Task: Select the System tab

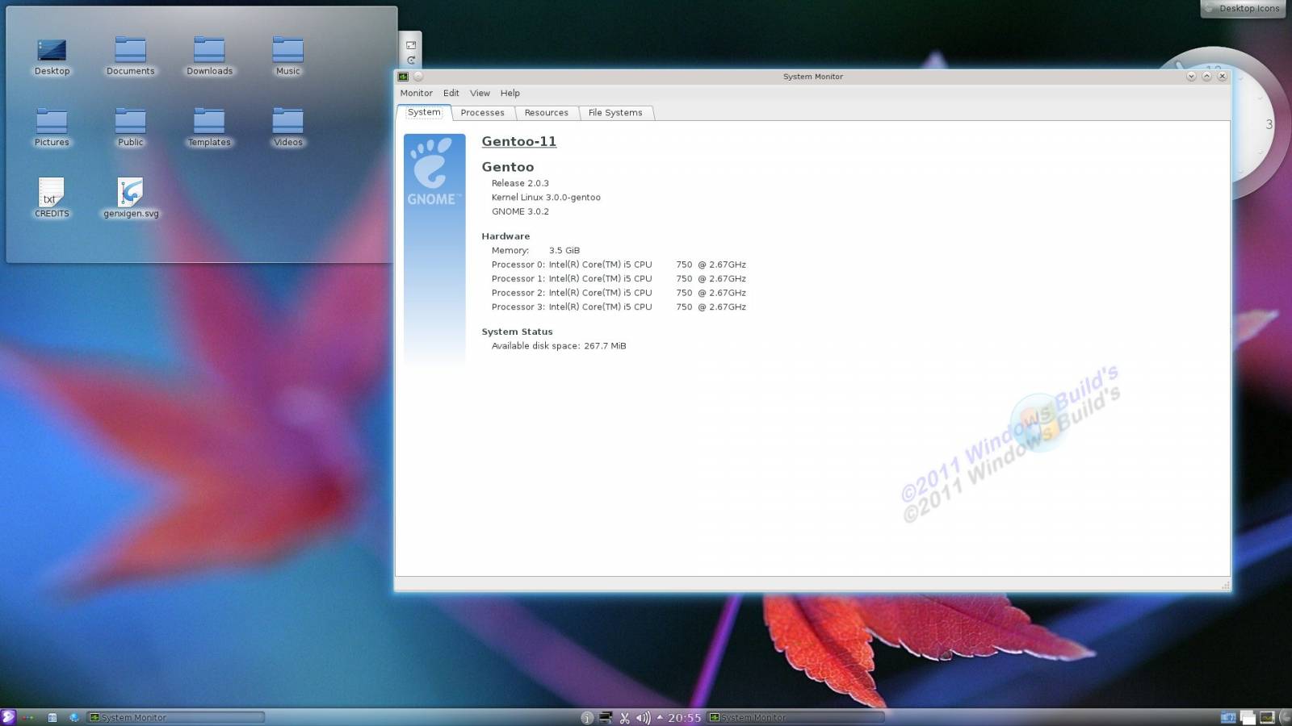Action: pos(424,112)
